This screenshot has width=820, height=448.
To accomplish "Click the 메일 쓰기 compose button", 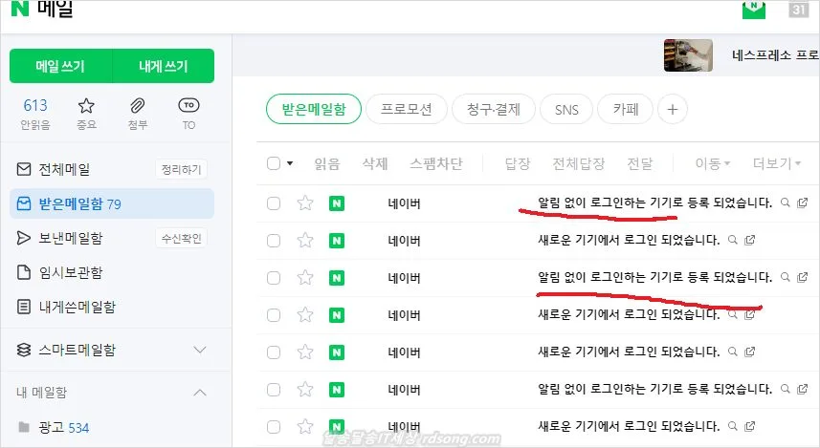I will pos(60,66).
